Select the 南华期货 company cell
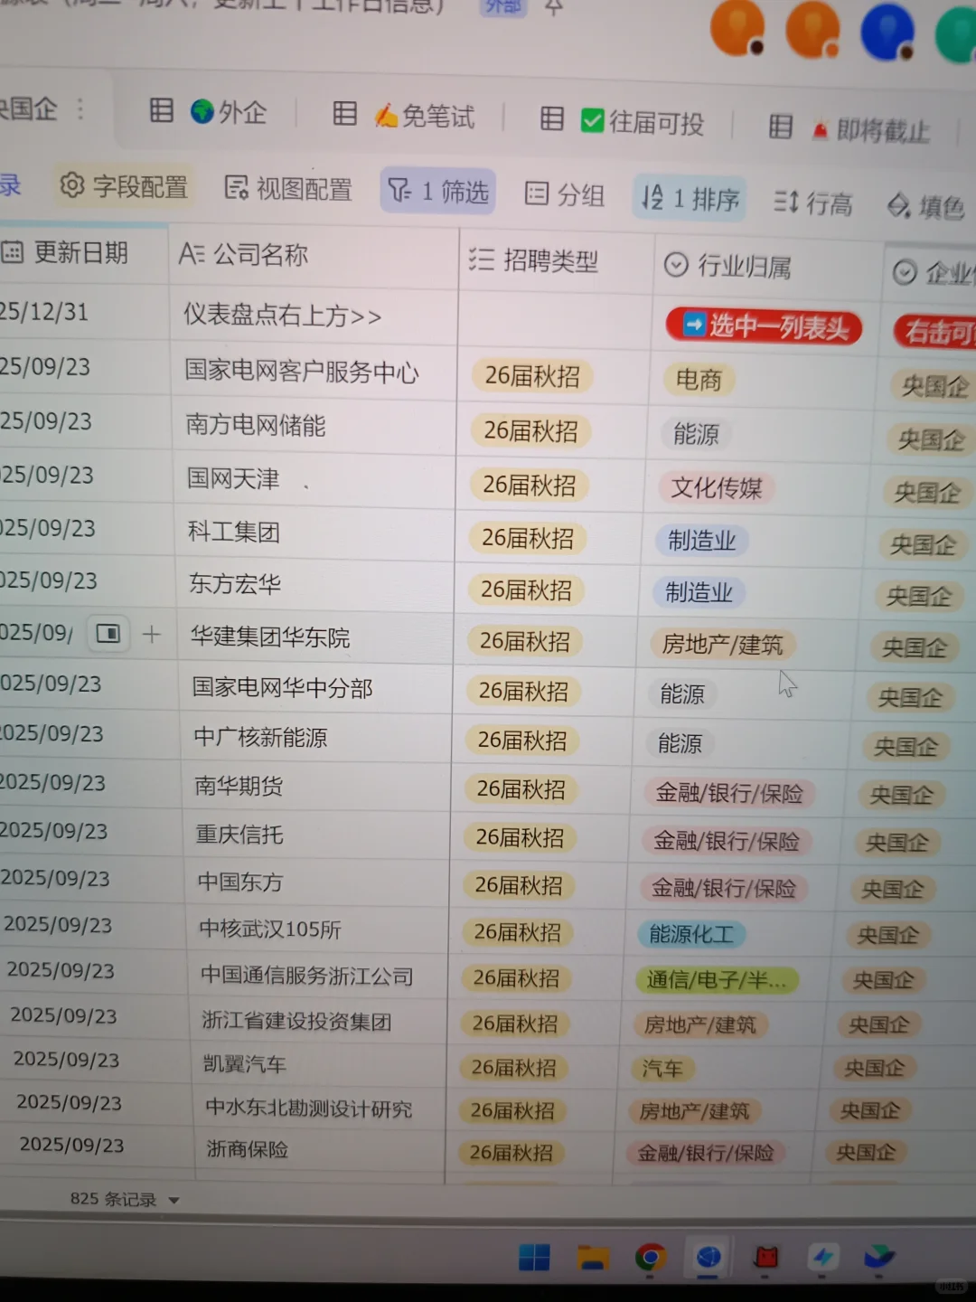This screenshot has width=976, height=1302. pos(316,786)
